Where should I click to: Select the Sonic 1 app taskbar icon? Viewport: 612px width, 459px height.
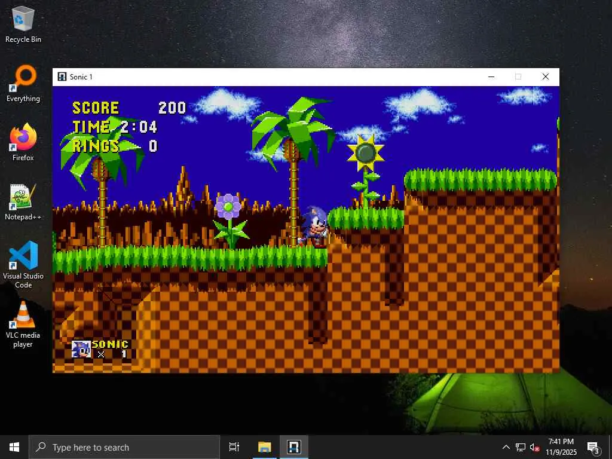[294, 447]
